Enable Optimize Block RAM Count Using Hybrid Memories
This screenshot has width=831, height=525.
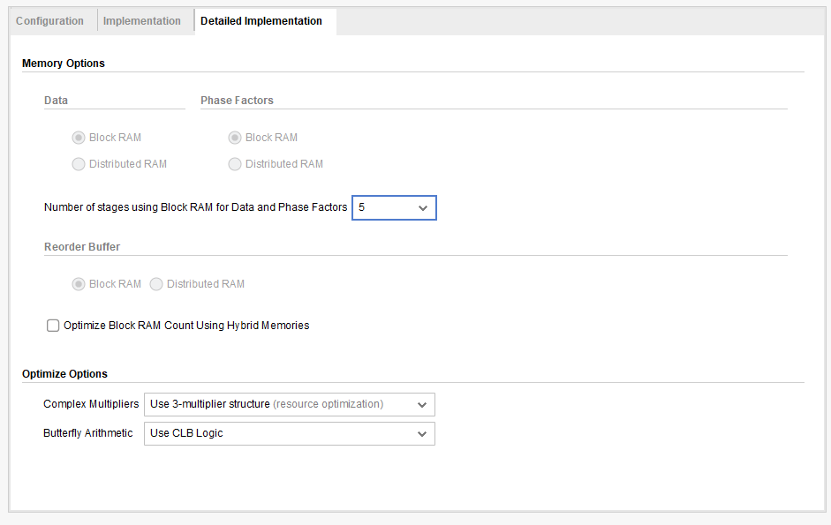(x=53, y=326)
